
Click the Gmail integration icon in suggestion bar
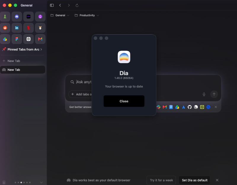pyautogui.click(x=165, y=107)
